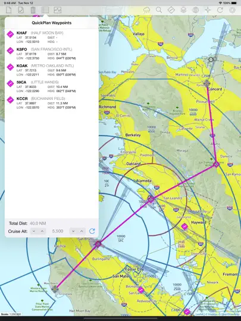The height and width of the screenshot is (321, 241).
Task: Delete the plan with trash icon
Action: (33, 10)
